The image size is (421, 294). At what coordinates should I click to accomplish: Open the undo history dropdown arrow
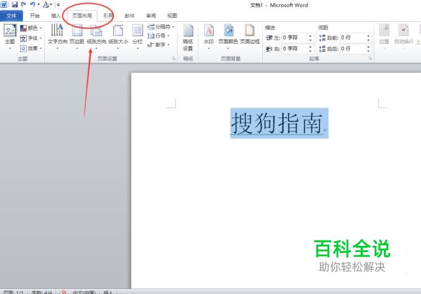click(x=38, y=5)
